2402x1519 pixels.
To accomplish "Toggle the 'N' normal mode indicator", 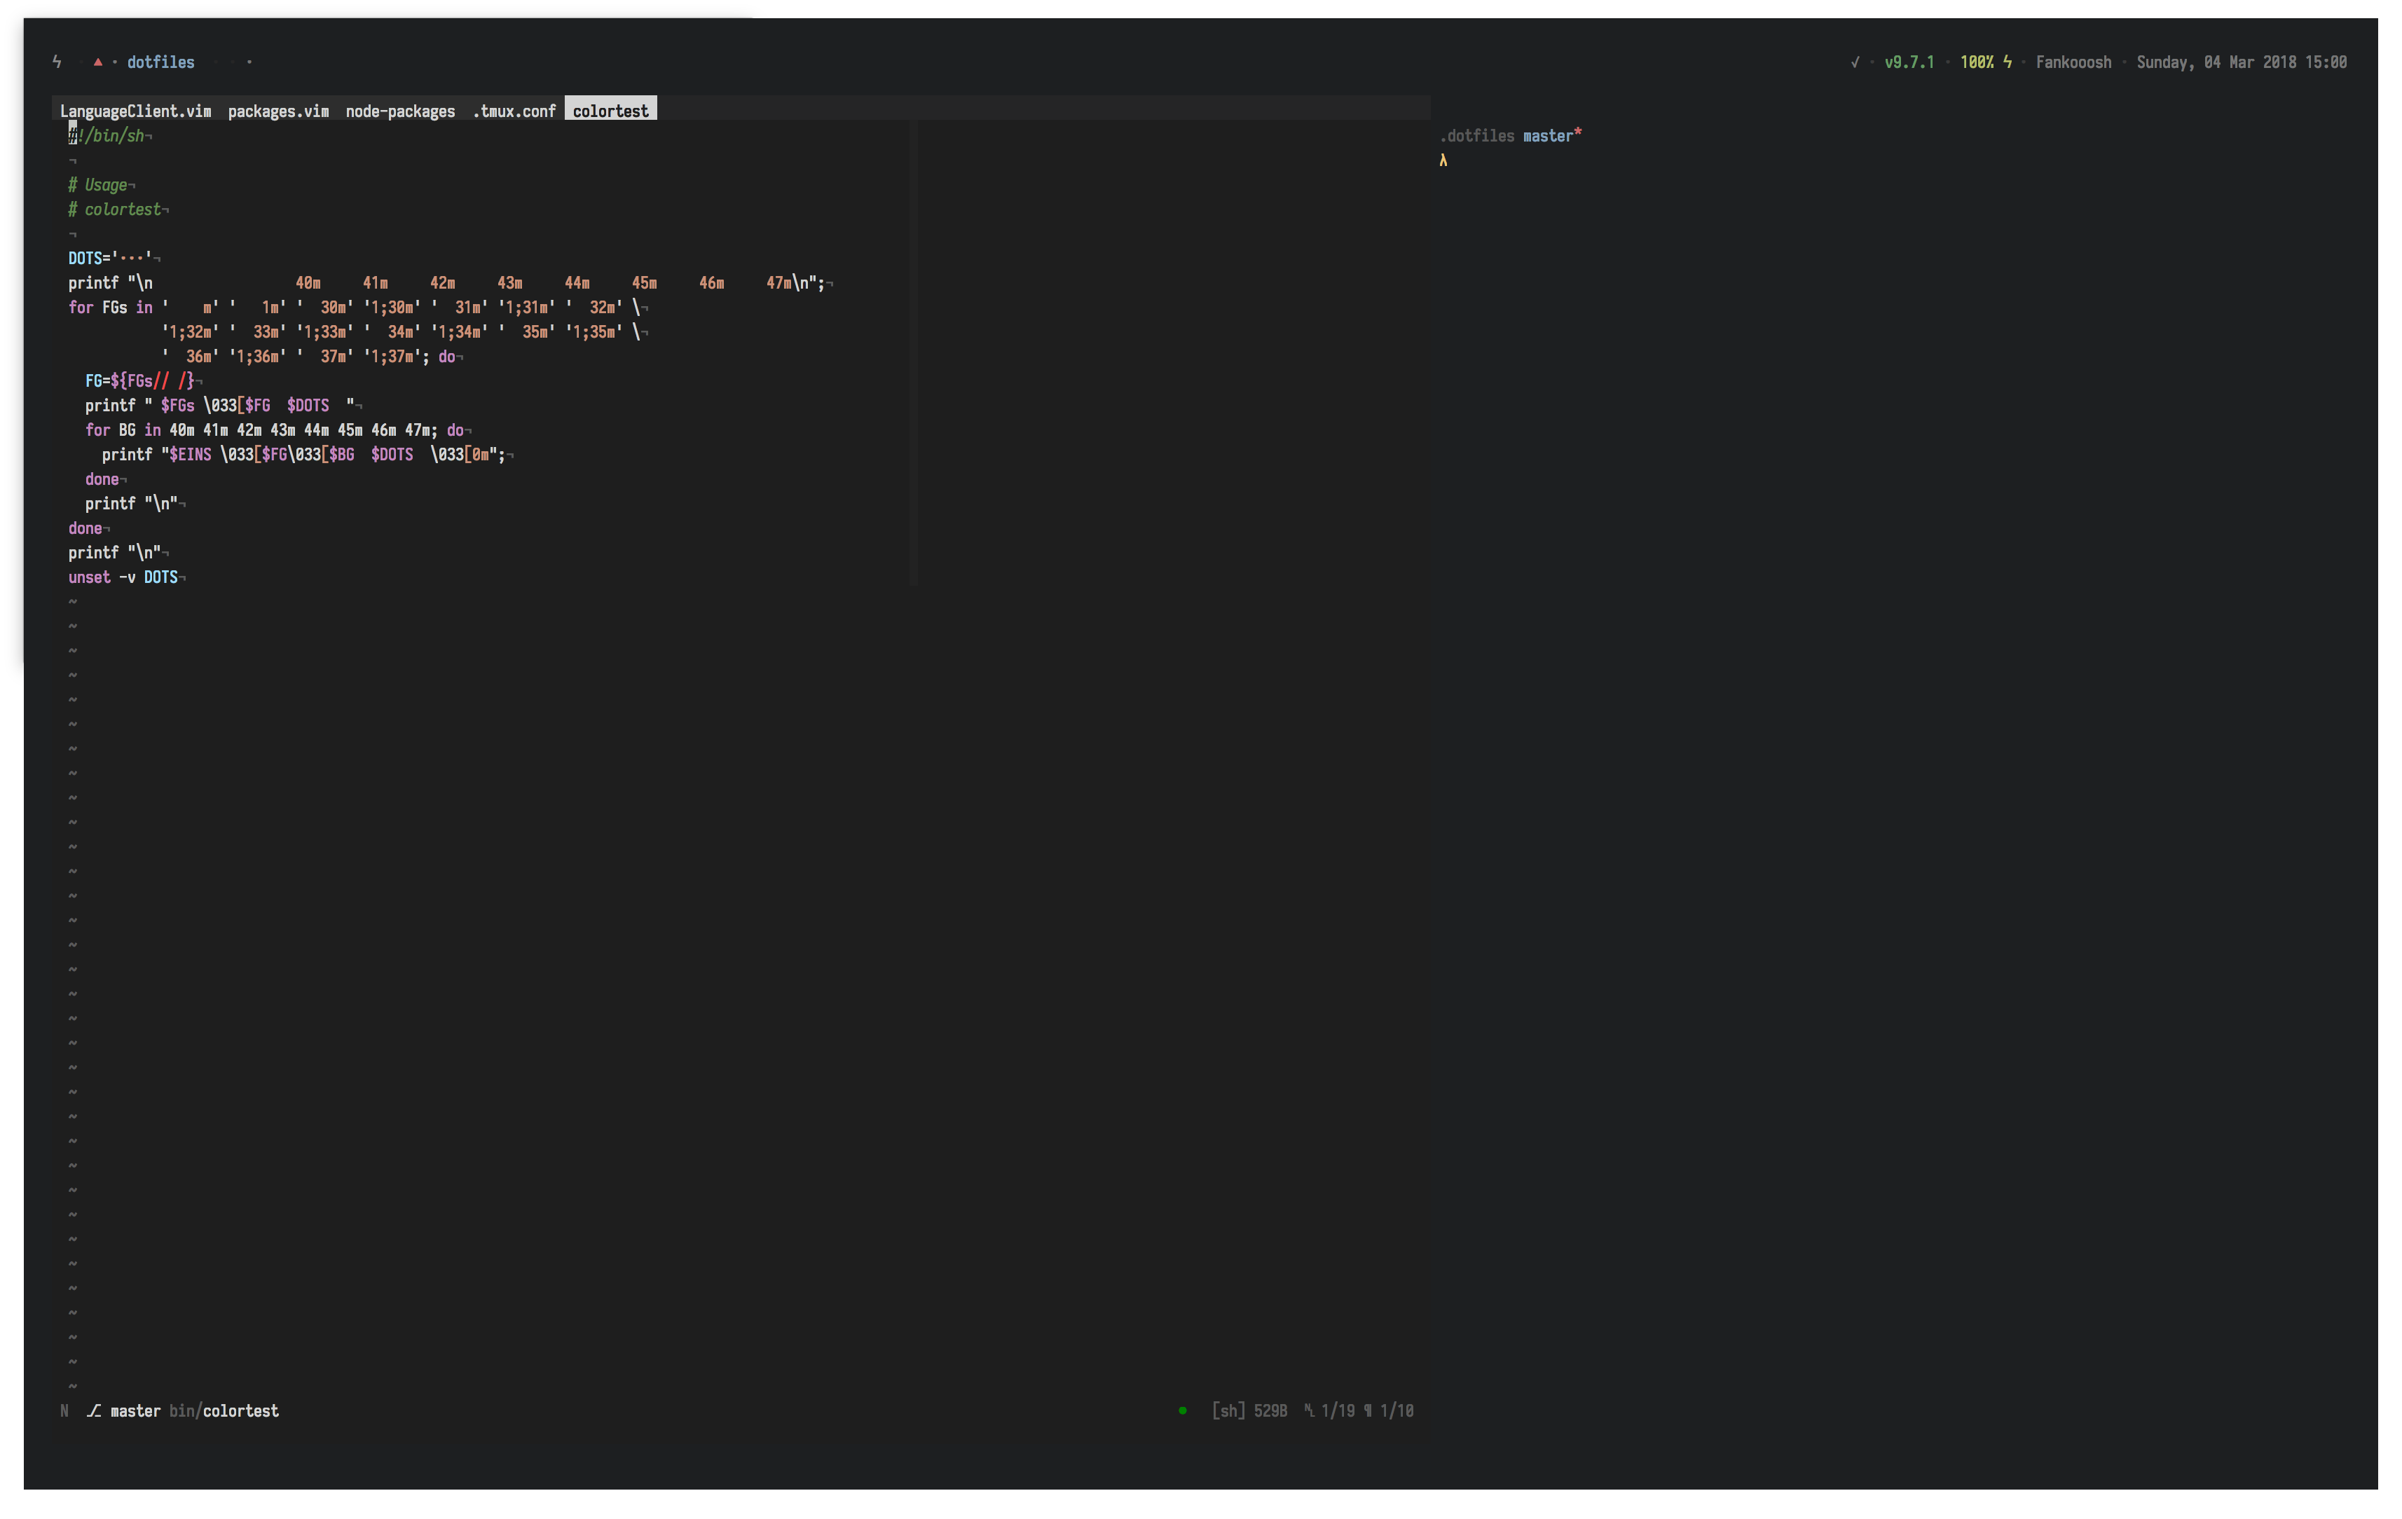I will [x=64, y=1411].
